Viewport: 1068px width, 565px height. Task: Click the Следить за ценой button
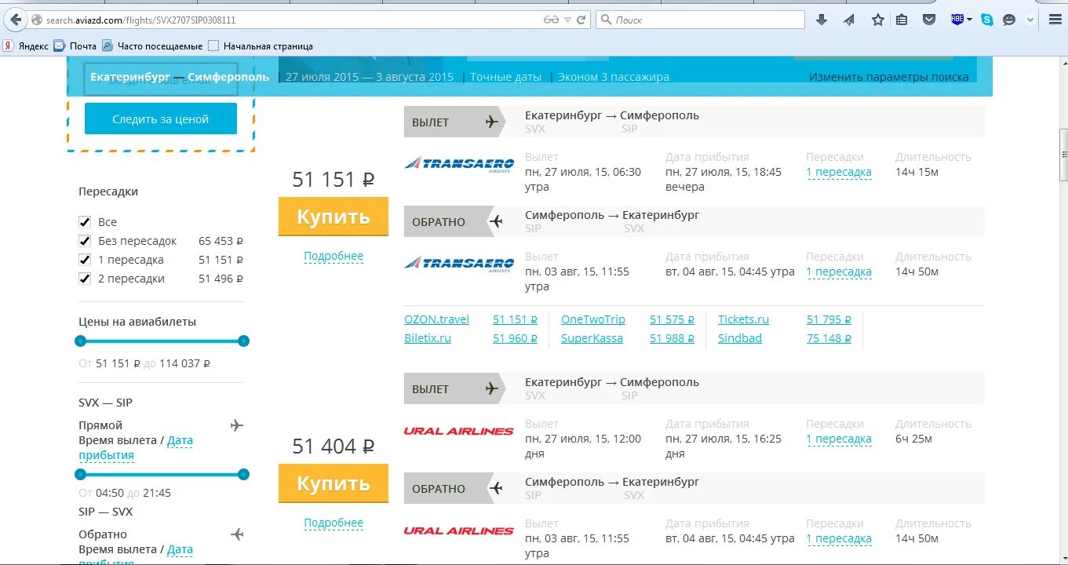pyautogui.click(x=161, y=119)
